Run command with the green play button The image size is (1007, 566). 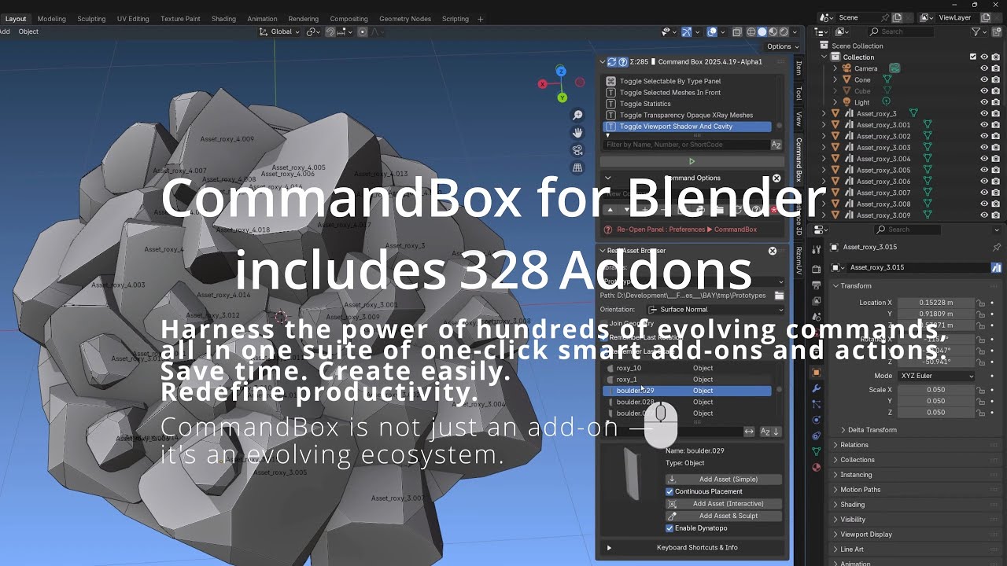tap(692, 161)
